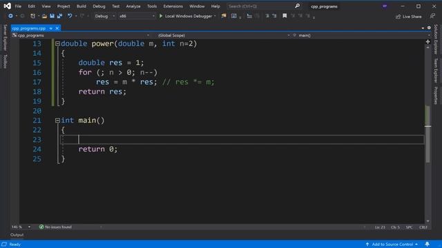Click the SPC indentation indicator
The height and width of the screenshot is (248, 442).
[409, 227]
